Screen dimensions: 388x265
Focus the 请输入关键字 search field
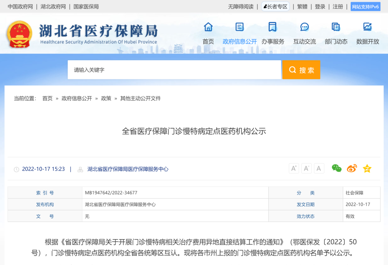point(174,70)
